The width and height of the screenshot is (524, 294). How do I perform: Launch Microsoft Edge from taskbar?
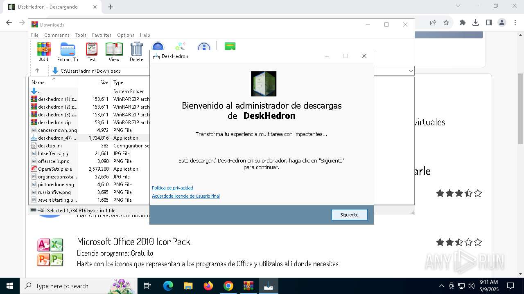[168, 286]
